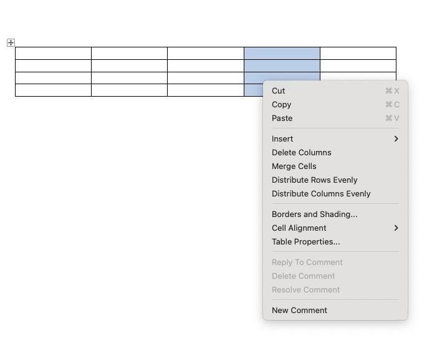Expand the Cell Alignment submenu arrow

click(x=396, y=228)
